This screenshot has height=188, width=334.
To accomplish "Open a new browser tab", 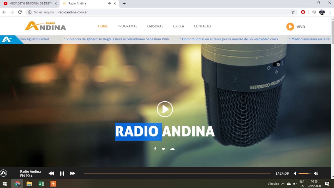I will 124,4.
